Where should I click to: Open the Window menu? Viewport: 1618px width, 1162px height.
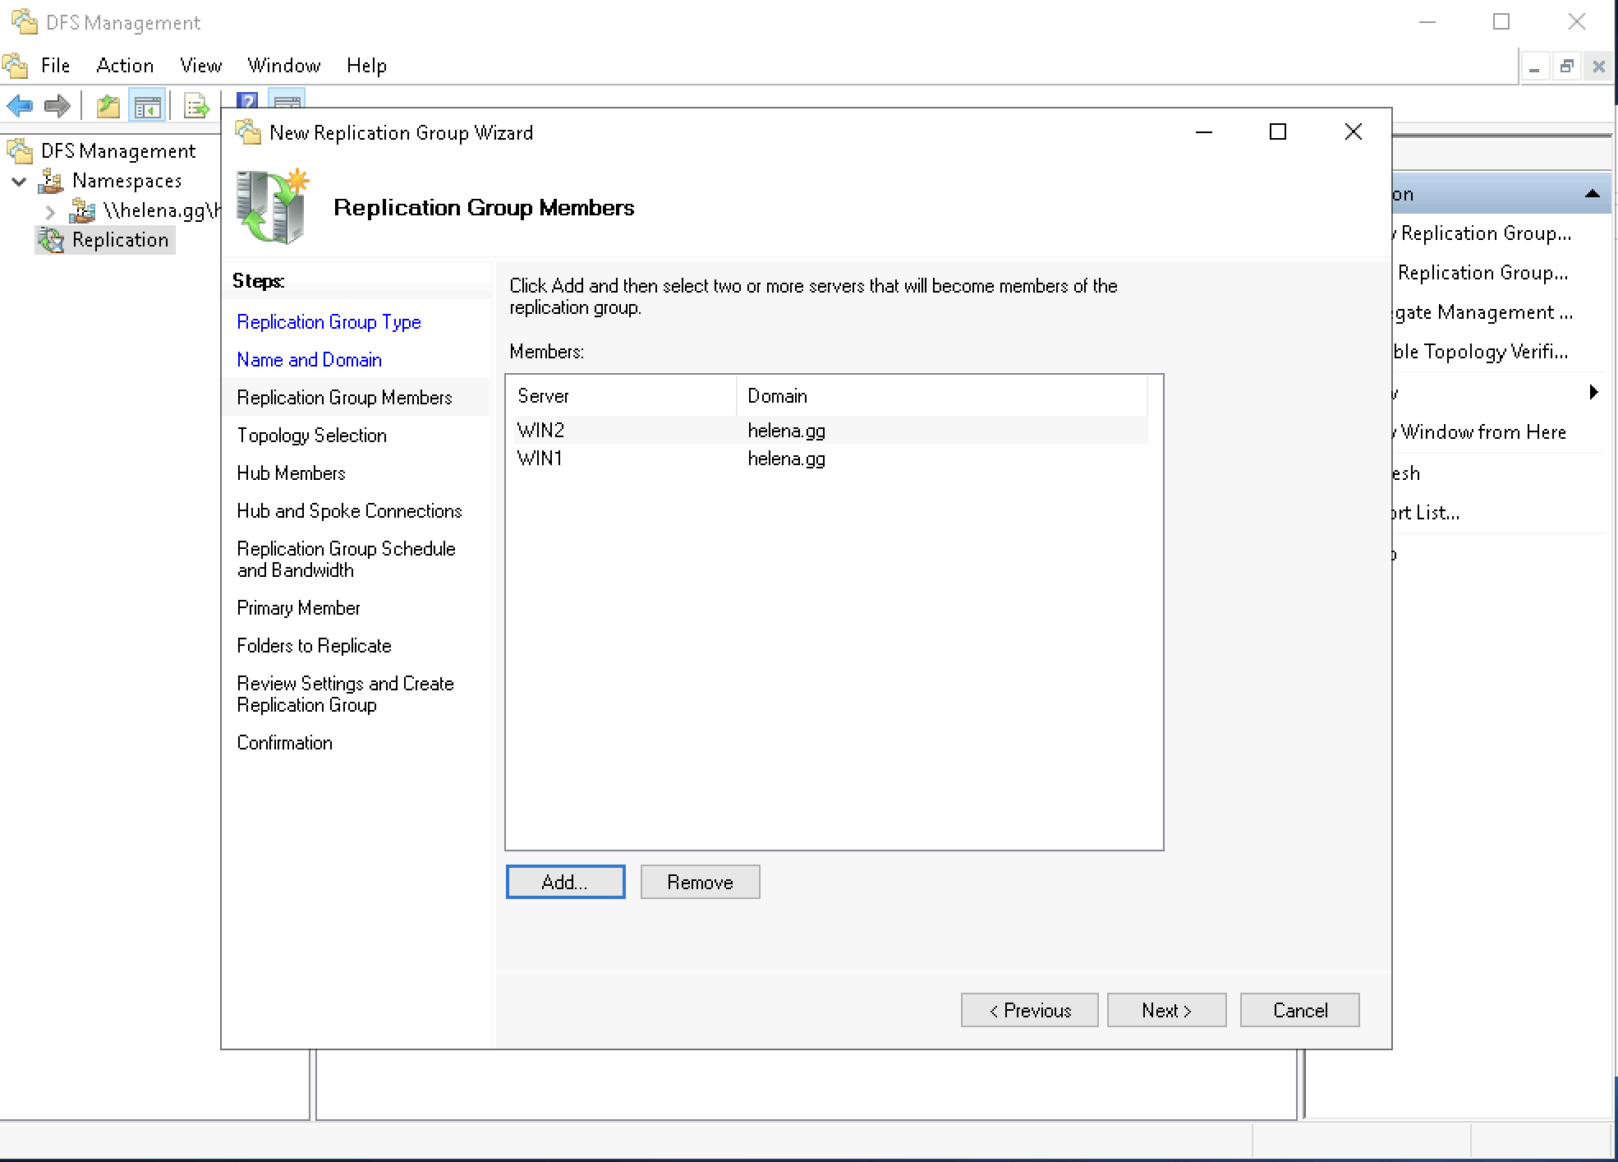pos(283,66)
